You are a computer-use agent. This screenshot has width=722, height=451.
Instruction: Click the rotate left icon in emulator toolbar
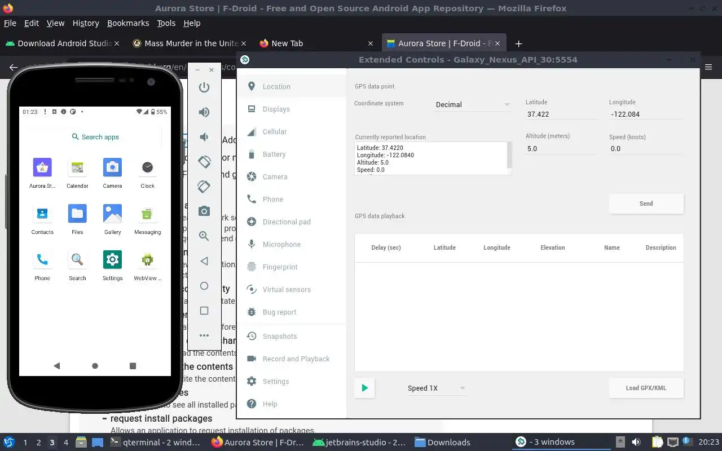tap(204, 161)
